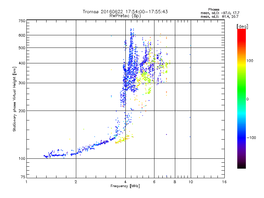The image size is (264, 198).
Task: Click the 'Stationary phase Virtual Height [km]' axis label
Action: point(15,99)
